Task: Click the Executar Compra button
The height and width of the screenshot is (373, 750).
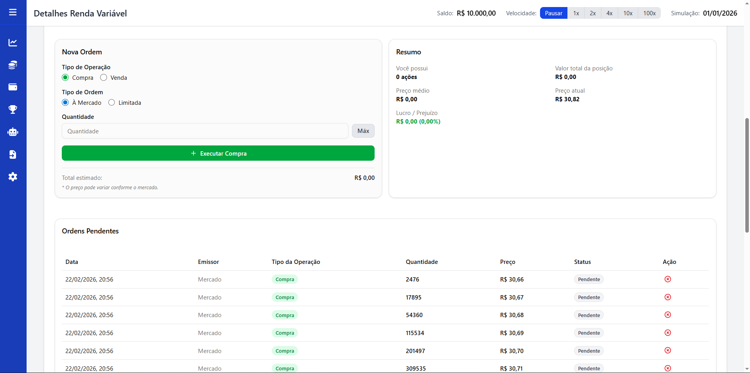Action: pyautogui.click(x=218, y=153)
